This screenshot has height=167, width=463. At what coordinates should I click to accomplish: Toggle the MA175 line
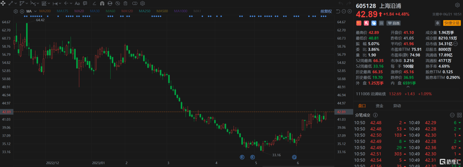62,11
